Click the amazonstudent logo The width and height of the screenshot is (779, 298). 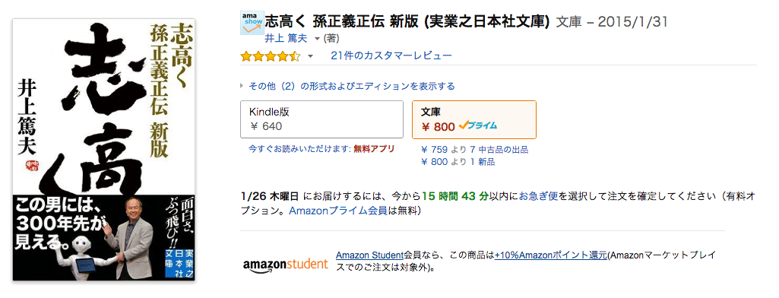(x=286, y=265)
